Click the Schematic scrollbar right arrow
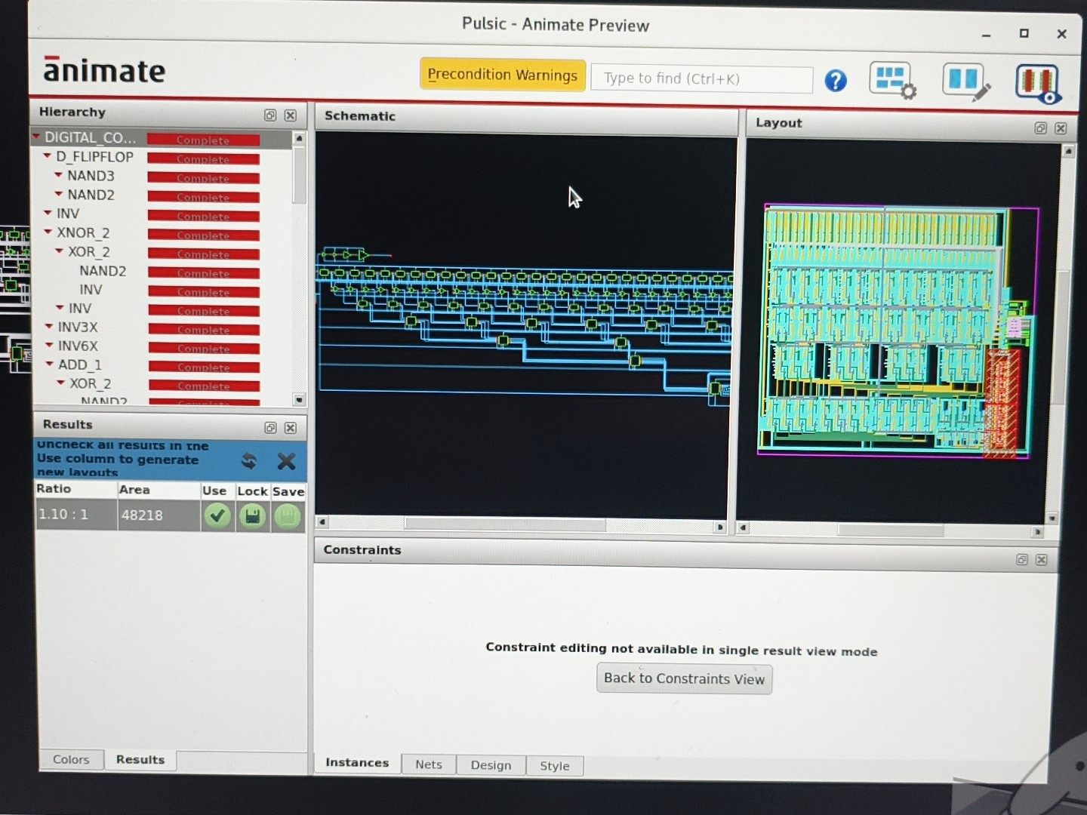 click(x=720, y=527)
